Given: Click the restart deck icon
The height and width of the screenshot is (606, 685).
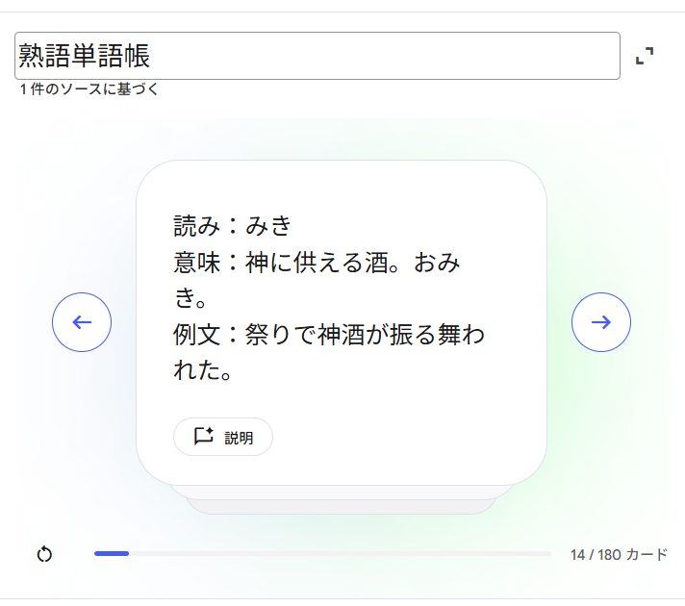Looking at the screenshot, I should coord(44,554).
